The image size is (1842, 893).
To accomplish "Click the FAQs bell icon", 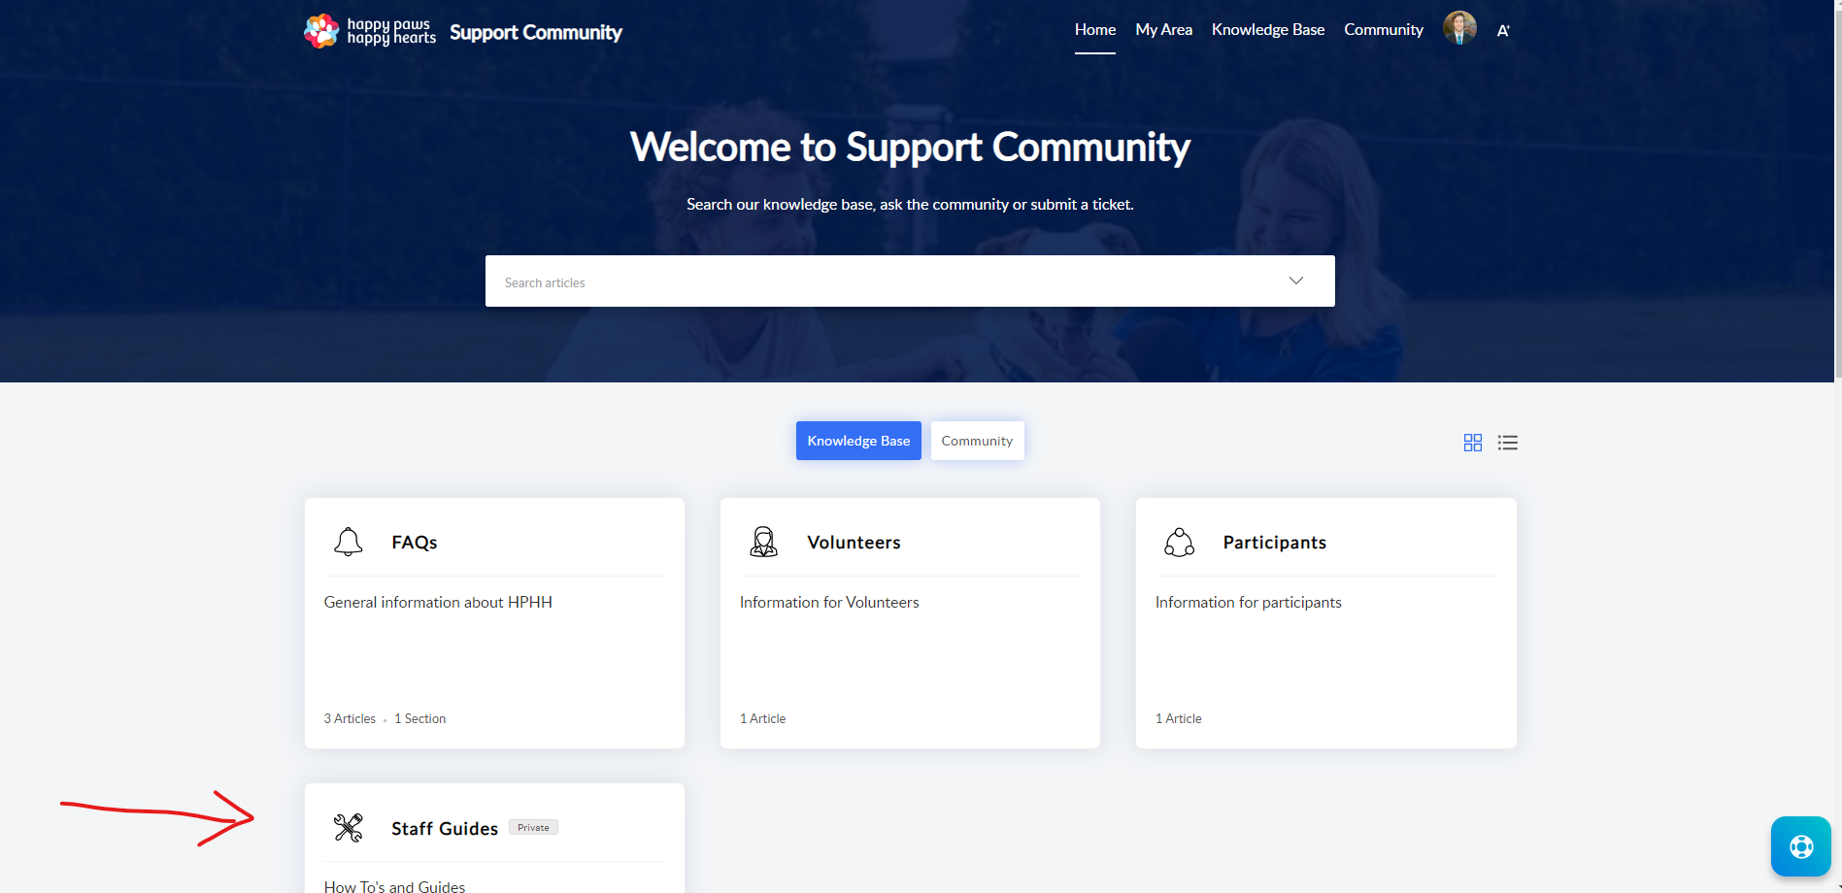I will pyautogui.click(x=348, y=542).
